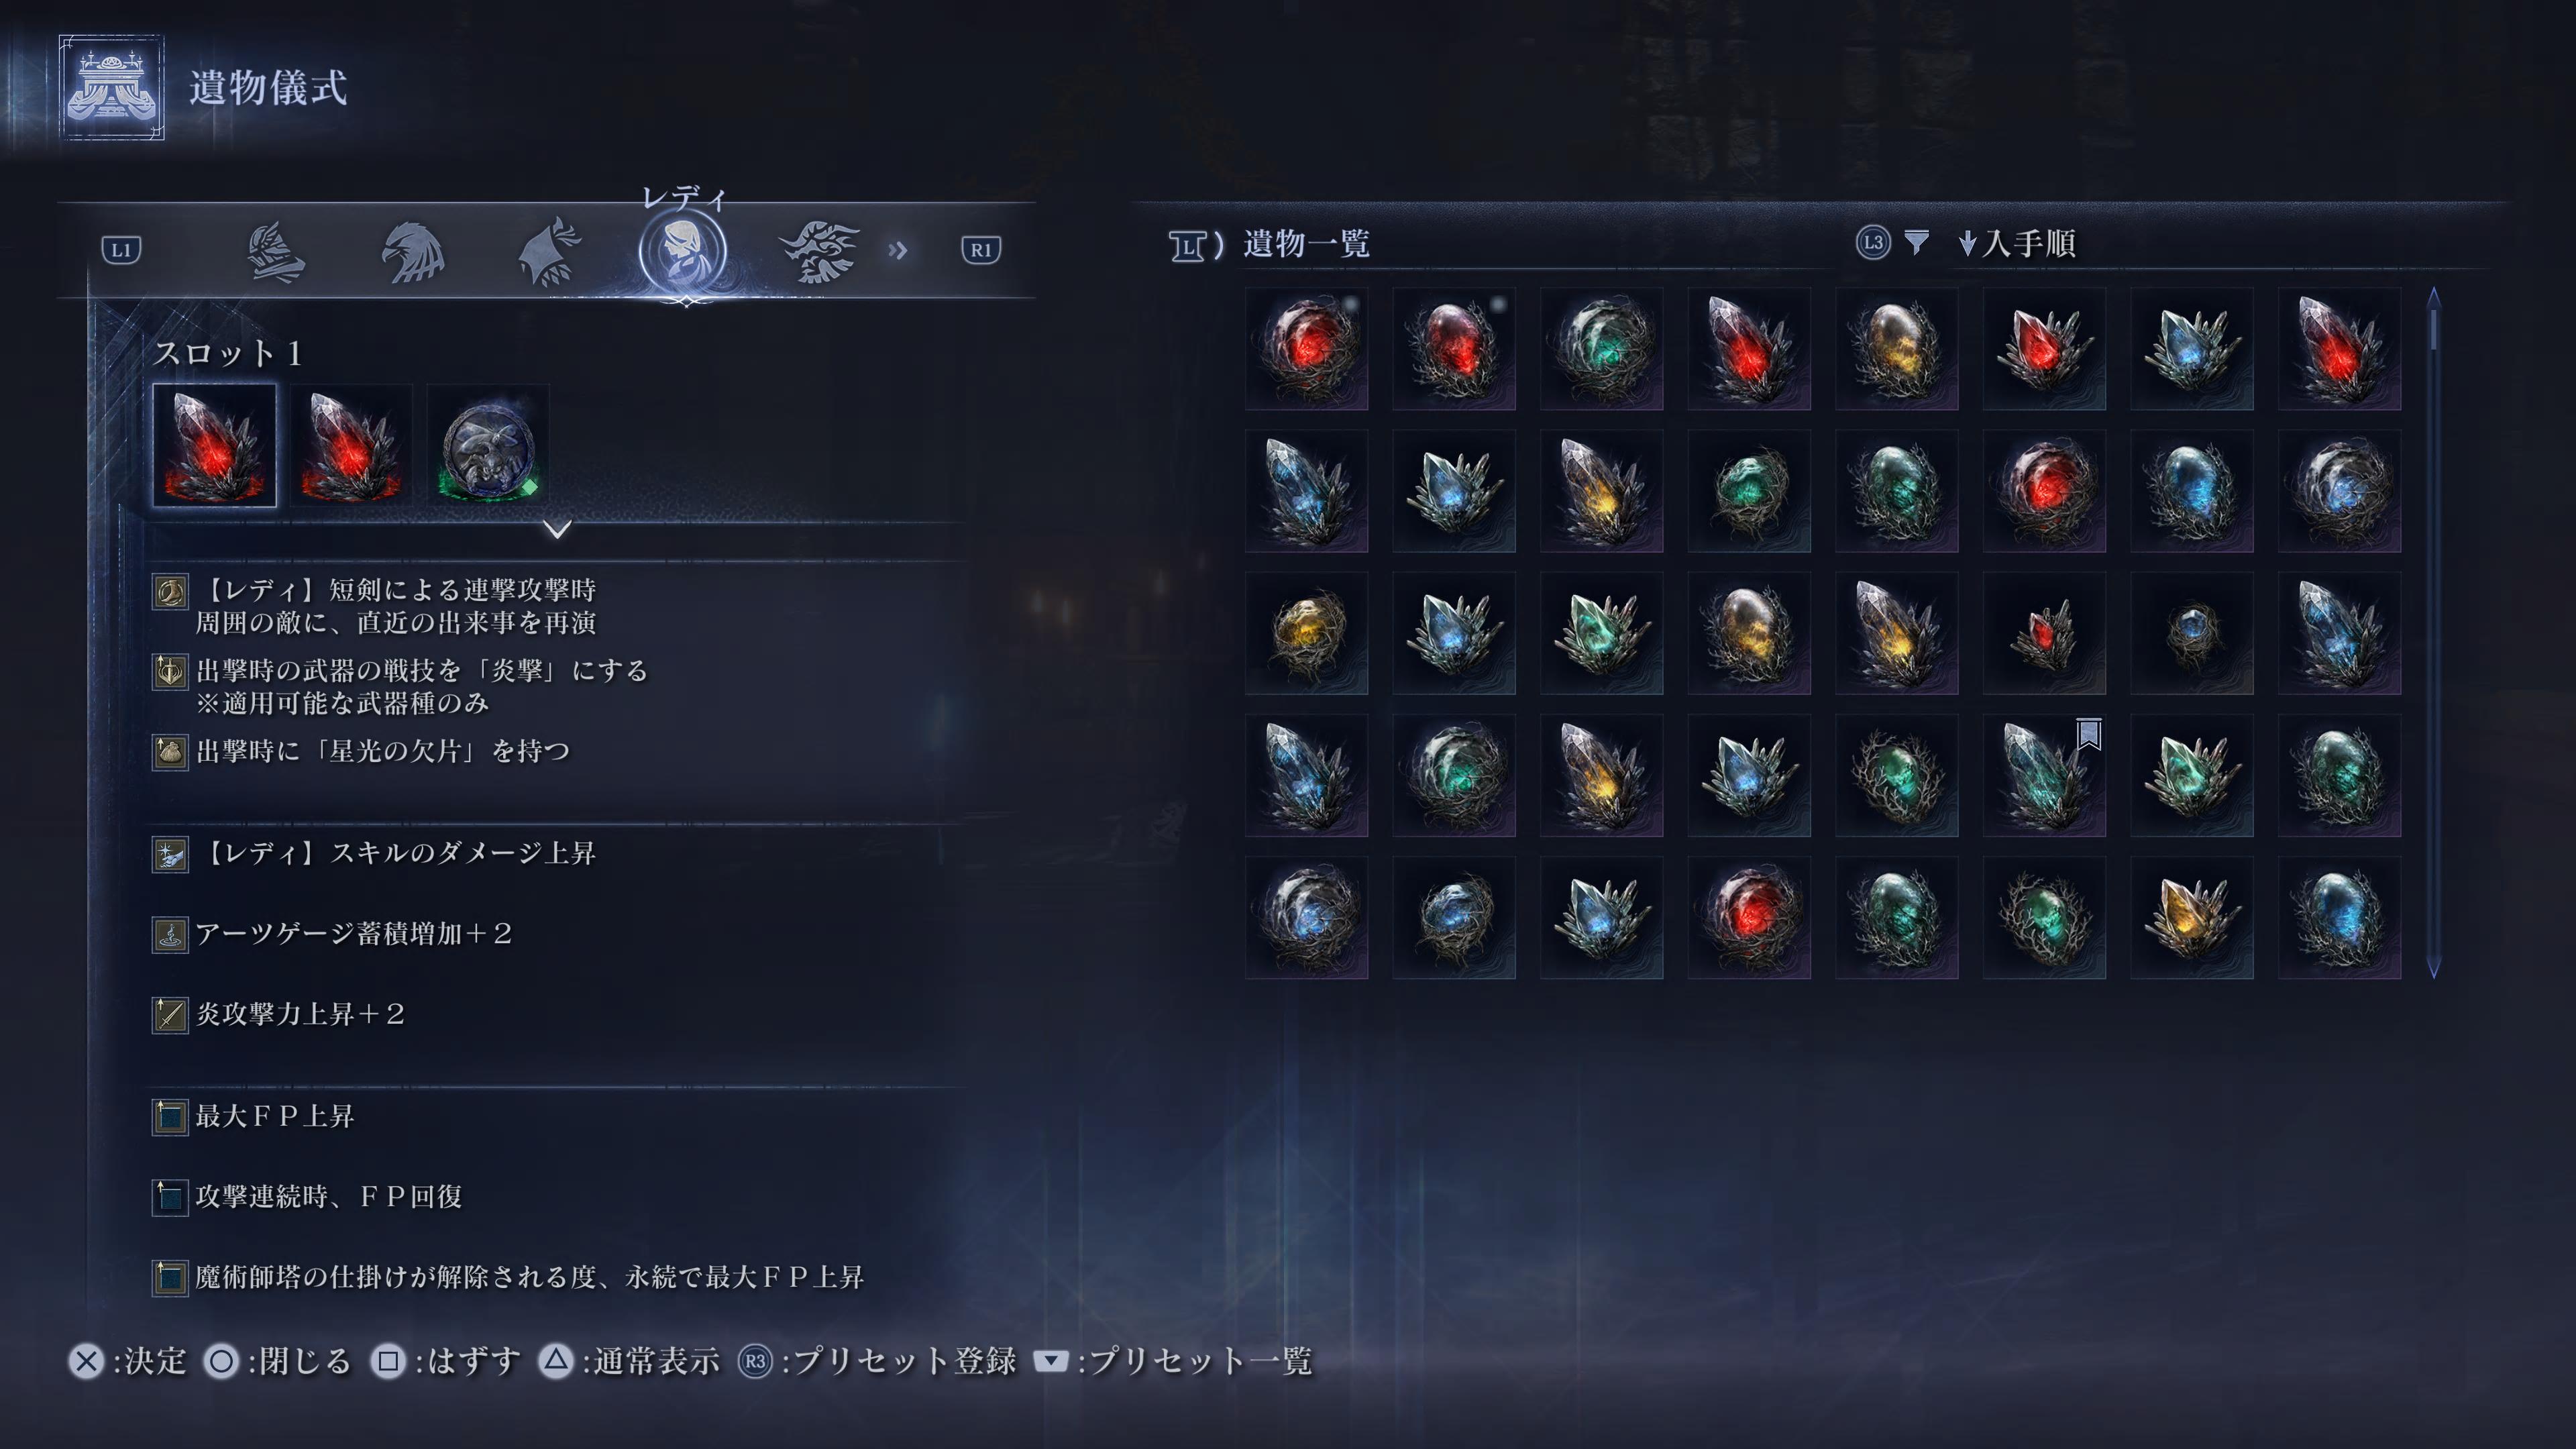Switch to previous character with L1

click(121, 250)
